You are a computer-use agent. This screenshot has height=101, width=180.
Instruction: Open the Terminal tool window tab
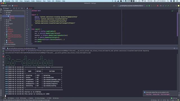23,98
